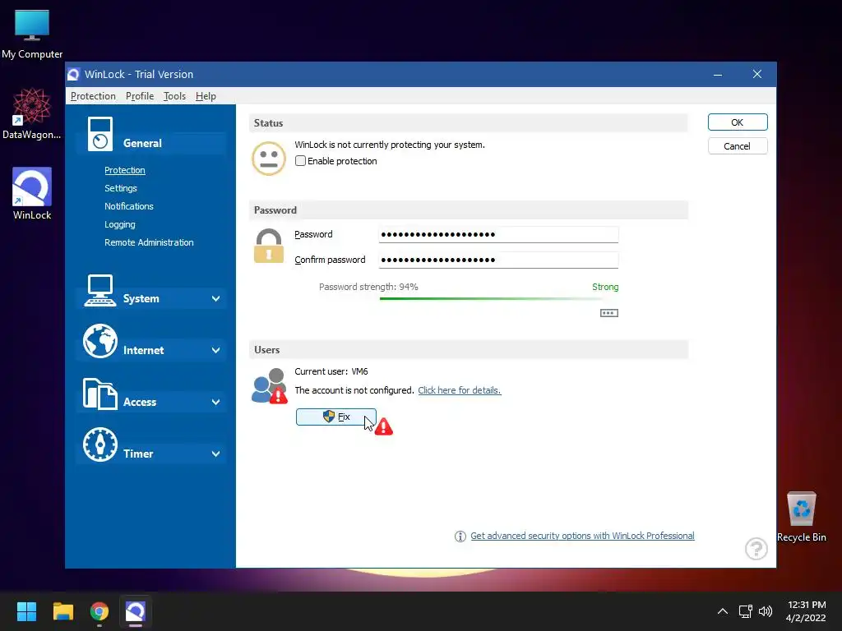Show hidden tray icons chevron
This screenshot has width=842, height=631.
click(723, 611)
